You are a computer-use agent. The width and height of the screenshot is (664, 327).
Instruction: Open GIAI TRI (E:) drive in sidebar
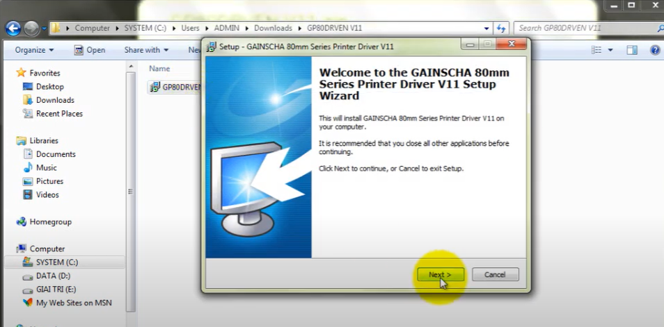pyautogui.click(x=56, y=290)
